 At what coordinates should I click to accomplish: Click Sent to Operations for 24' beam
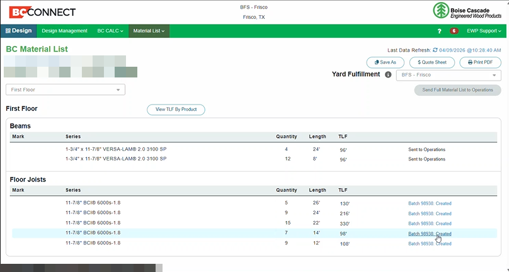click(427, 150)
